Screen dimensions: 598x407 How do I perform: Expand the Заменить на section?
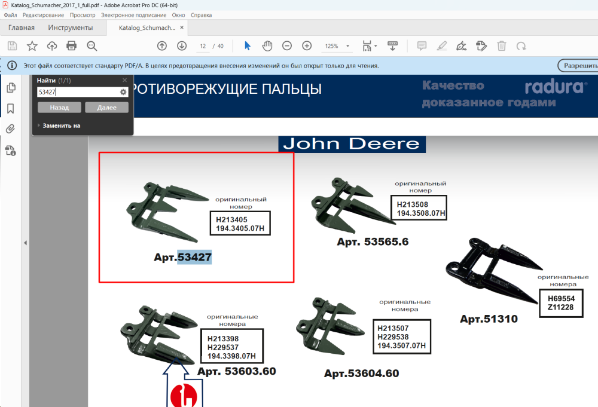coord(59,126)
